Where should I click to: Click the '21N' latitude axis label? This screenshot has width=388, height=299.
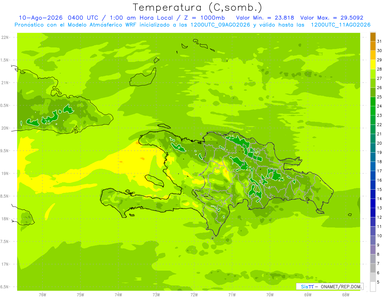pos(5,83)
